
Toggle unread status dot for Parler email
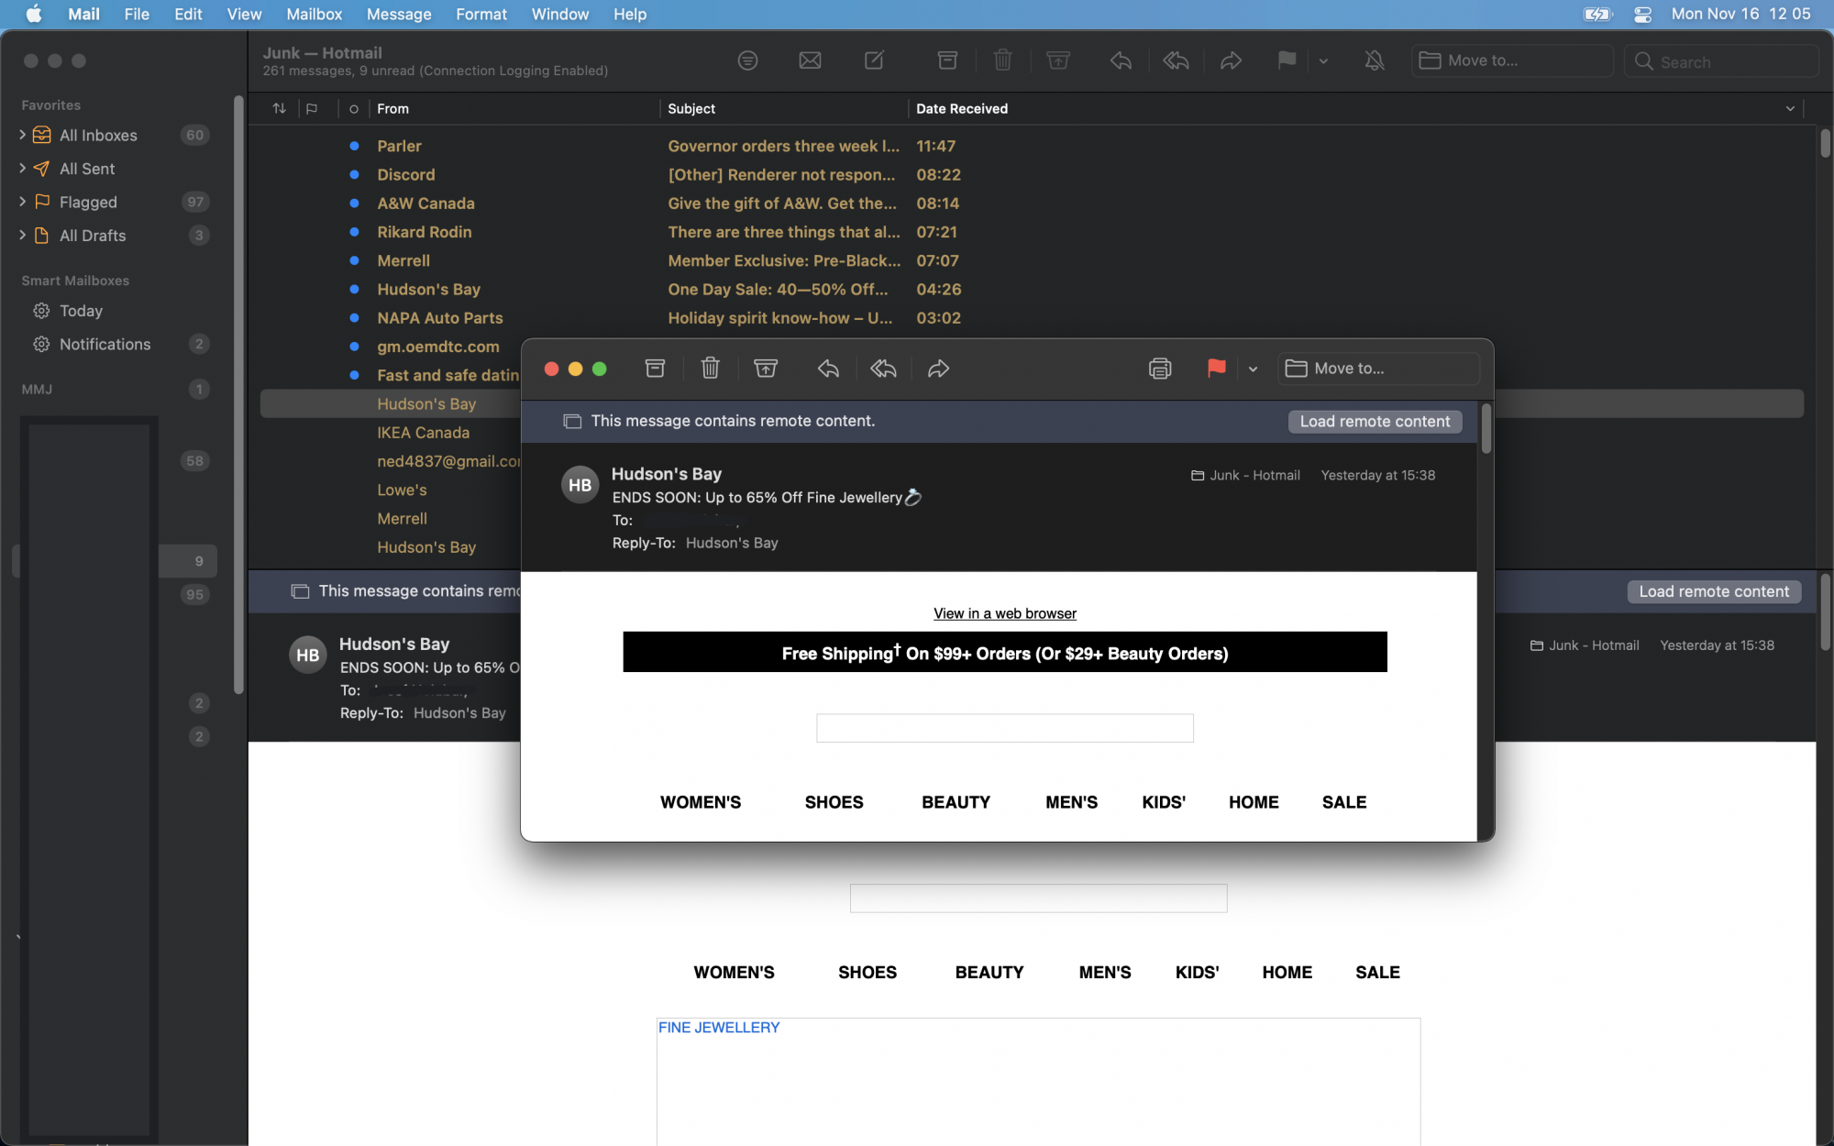click(x=354, y=146)
